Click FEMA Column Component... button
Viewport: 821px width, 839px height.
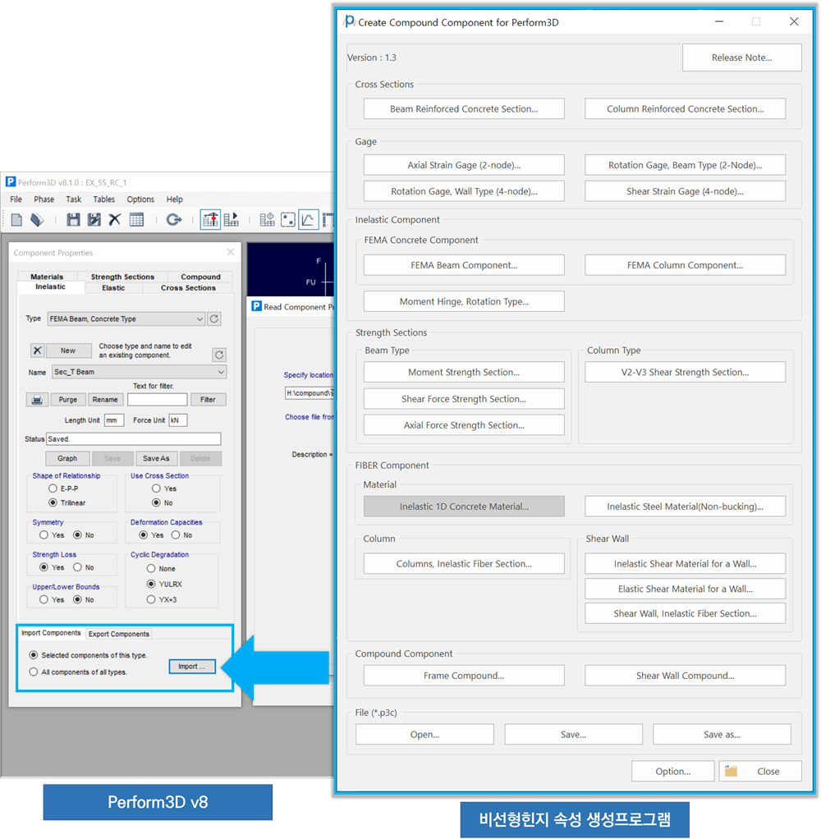click(x=685, y=265)
